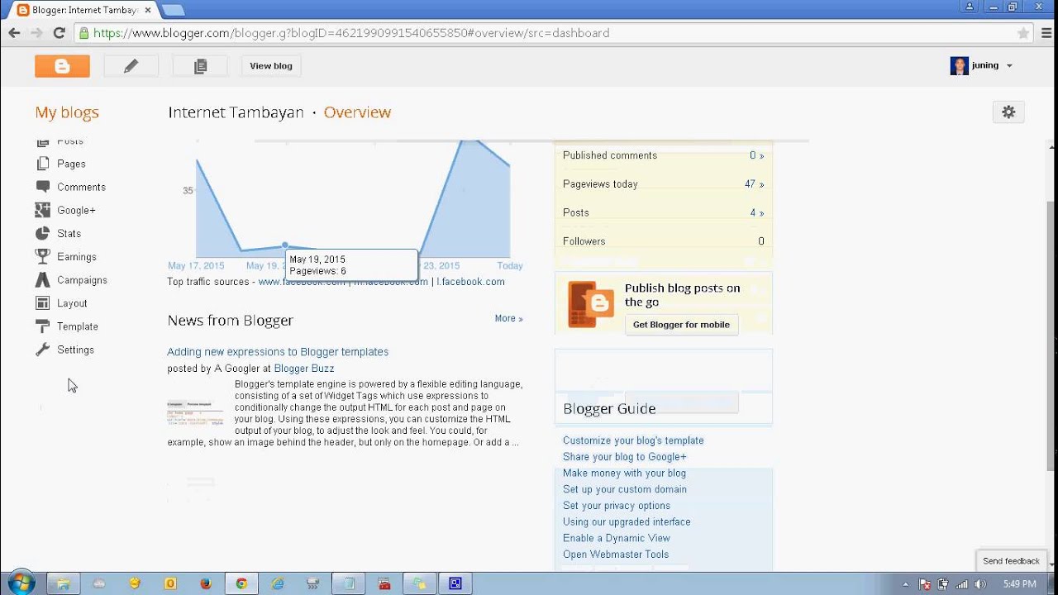Open Make money with your blog guide
This screenshot has height=595, width=1058.
[x=624, y=474]
